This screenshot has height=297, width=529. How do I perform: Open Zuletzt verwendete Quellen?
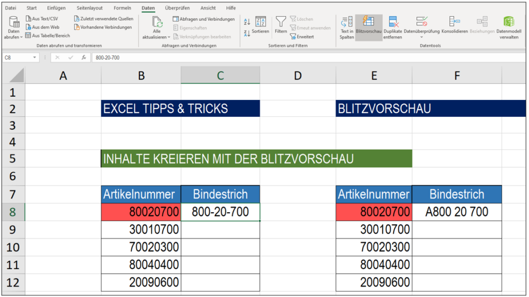pyautogui.click(x=103, y=19)
